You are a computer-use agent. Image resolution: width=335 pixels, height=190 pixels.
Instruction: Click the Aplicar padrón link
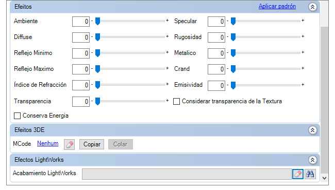[x=277, y=6]
